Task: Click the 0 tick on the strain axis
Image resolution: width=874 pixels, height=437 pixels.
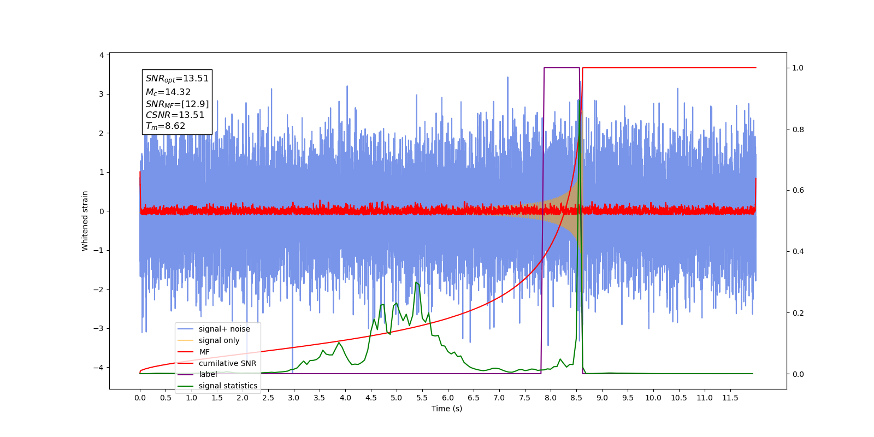Action: pos(102,211)
